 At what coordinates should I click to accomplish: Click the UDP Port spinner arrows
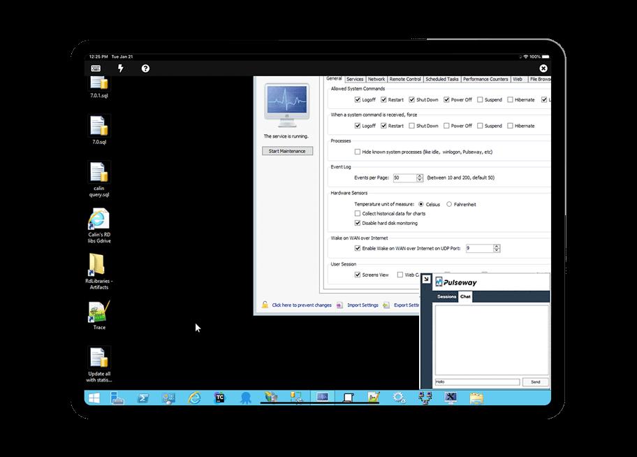click(x=497, y=249)
